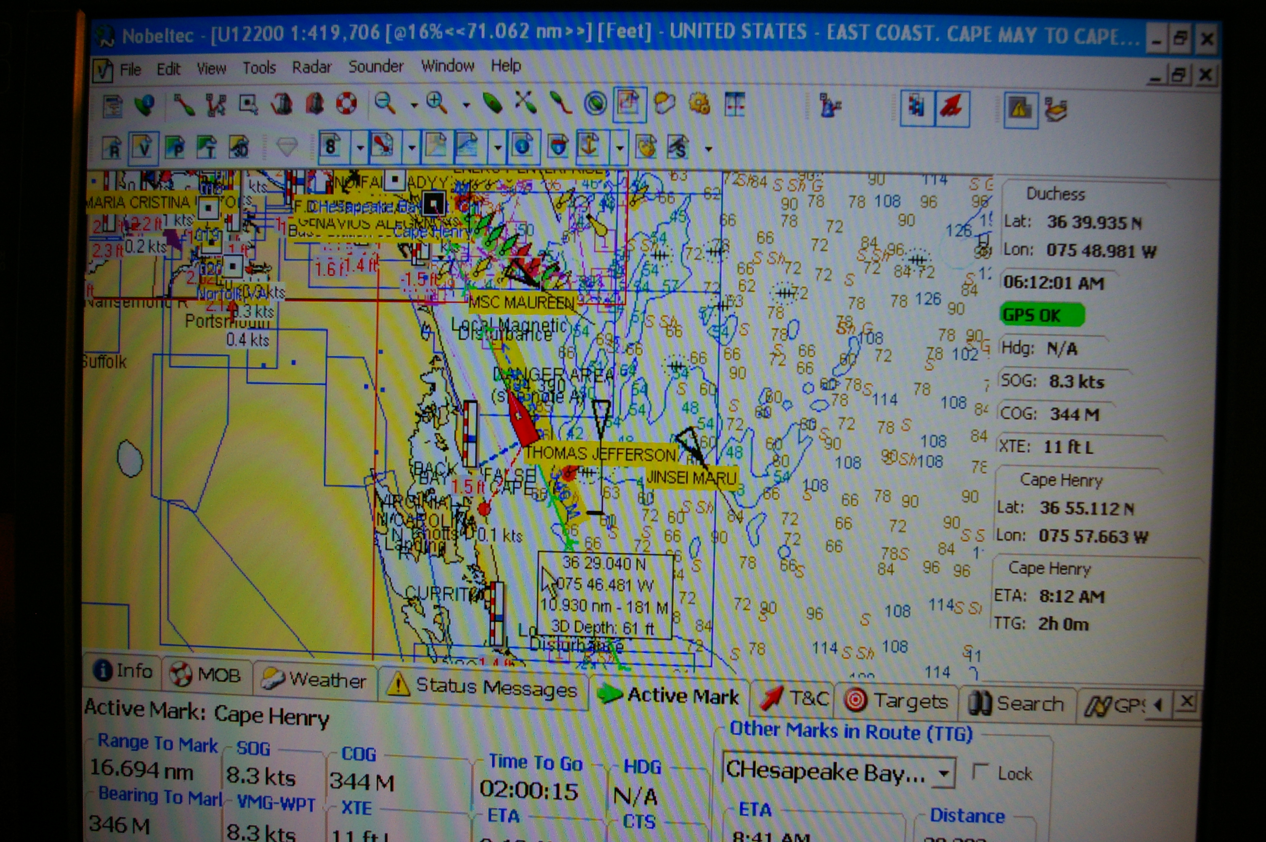Click the weather sun and cloud icon
Screen dimensions: 1266x842
click(x=665, y=103)
